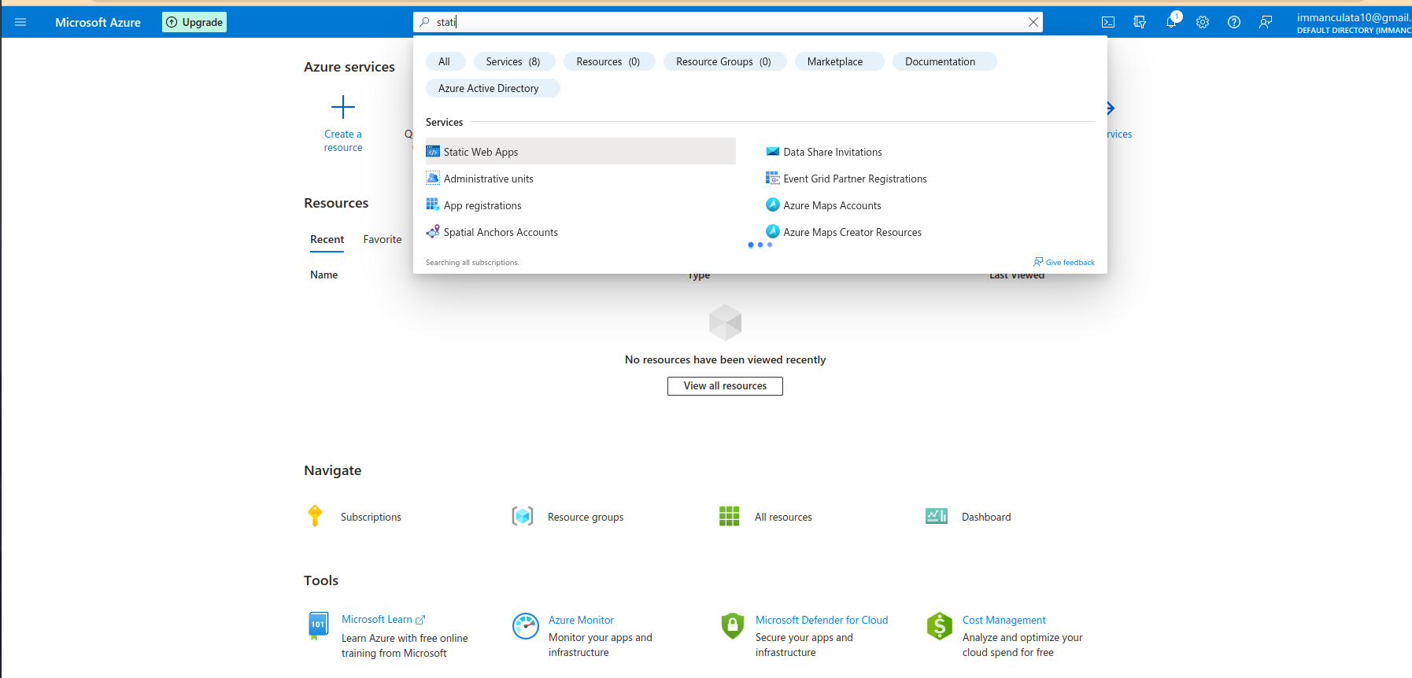
Task: Click the Subscriptions key icon
Action: 315,516
